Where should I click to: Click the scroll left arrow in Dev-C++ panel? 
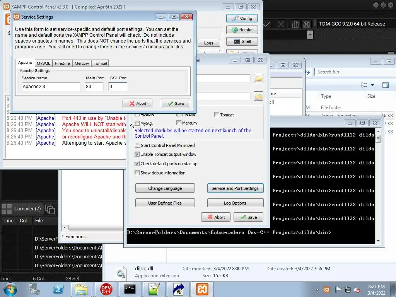point(65,227)
